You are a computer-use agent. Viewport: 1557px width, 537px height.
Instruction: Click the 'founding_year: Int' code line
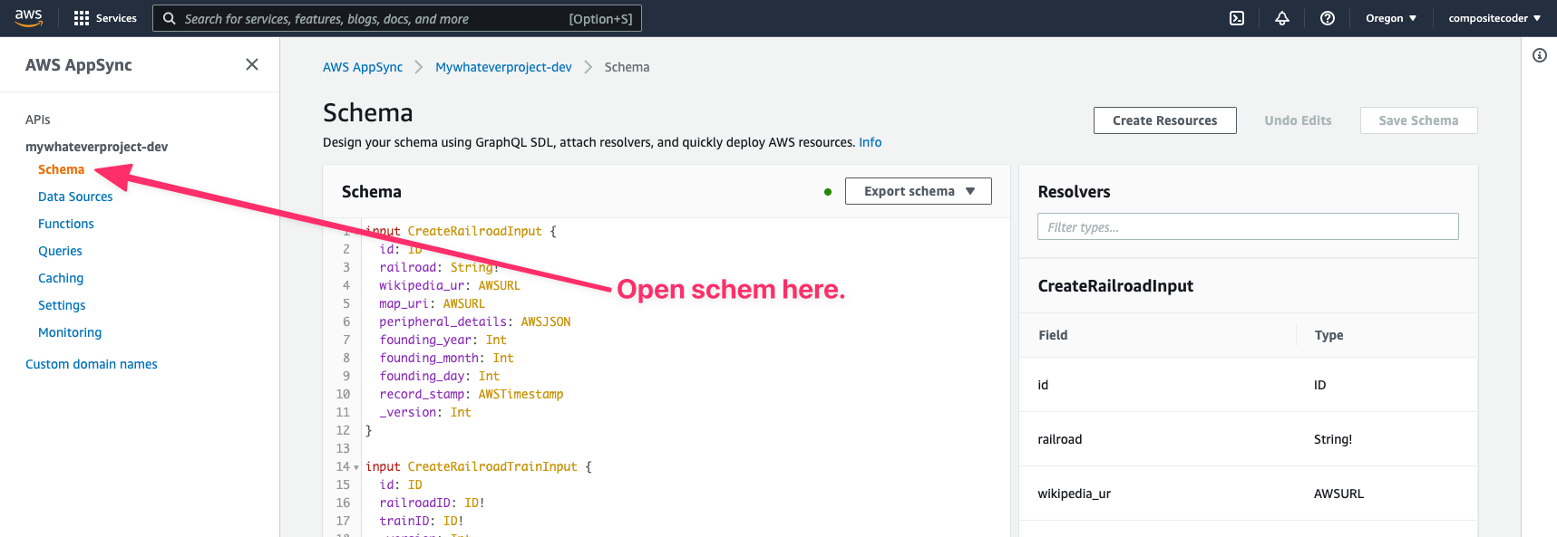[x=443, y=340]
